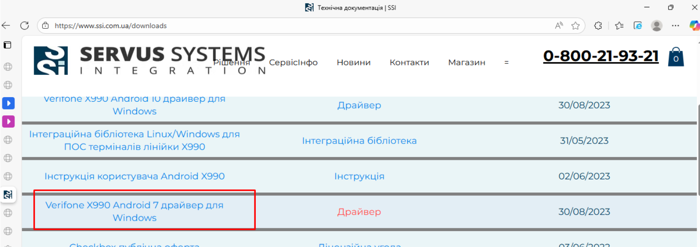The image size is (700, 247).
Task: Open the Settings and more menu
Action: coord(676,25)
